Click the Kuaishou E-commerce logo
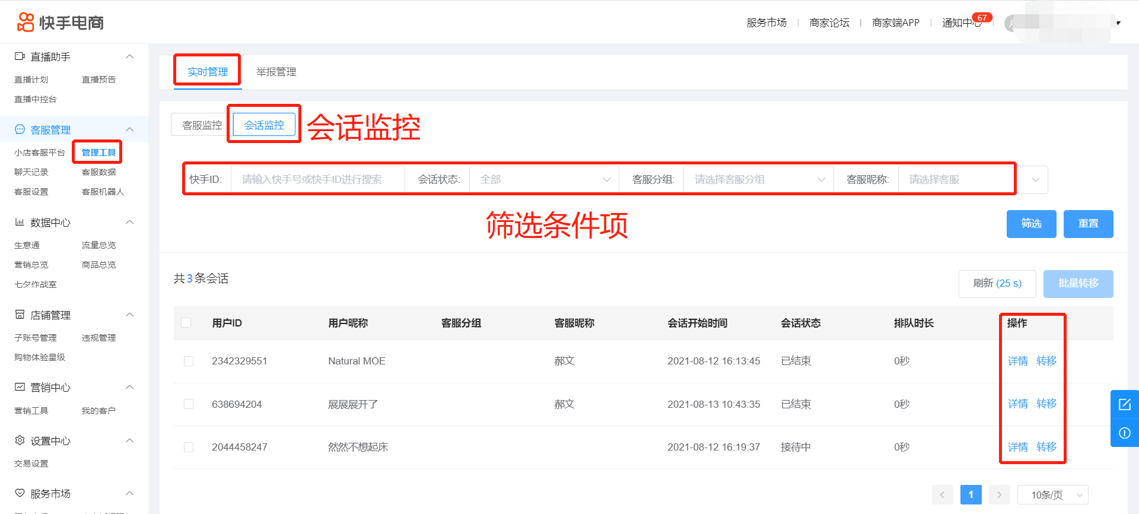Image resolution: width=1139 pixels, height=514 pixels. [60, 23]
